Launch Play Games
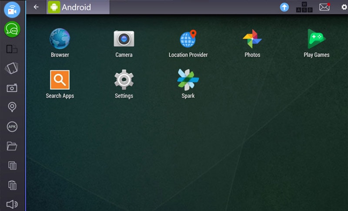 [317, 39]
